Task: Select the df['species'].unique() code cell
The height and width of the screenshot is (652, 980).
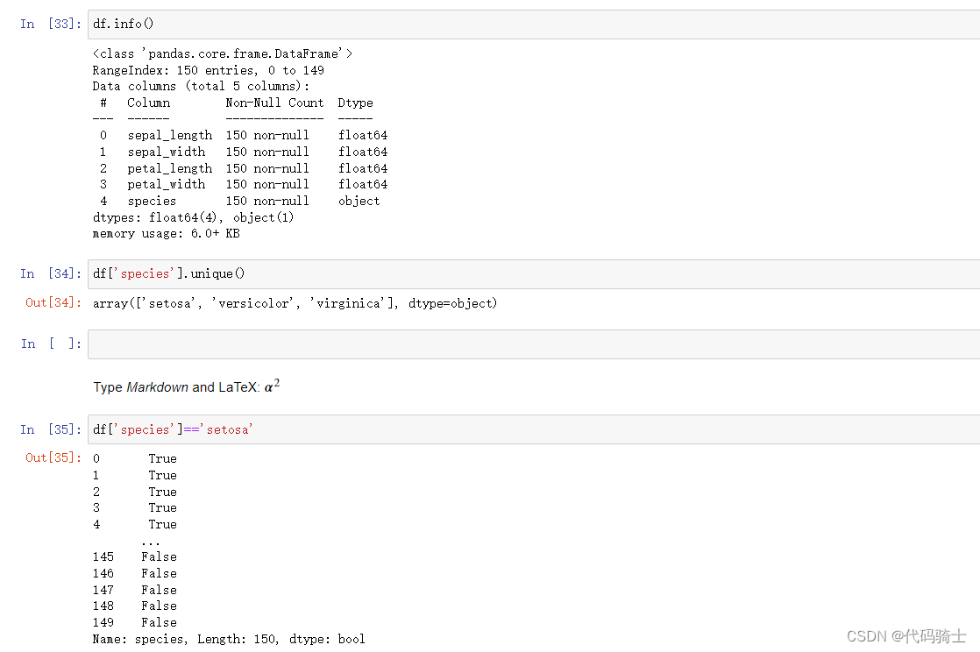Action: (534, 273)
